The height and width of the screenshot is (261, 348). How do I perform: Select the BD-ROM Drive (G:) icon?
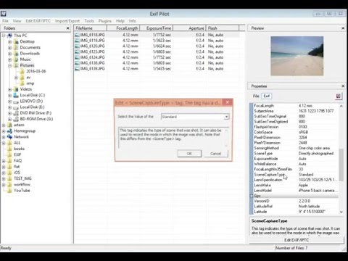click(16, 119)
